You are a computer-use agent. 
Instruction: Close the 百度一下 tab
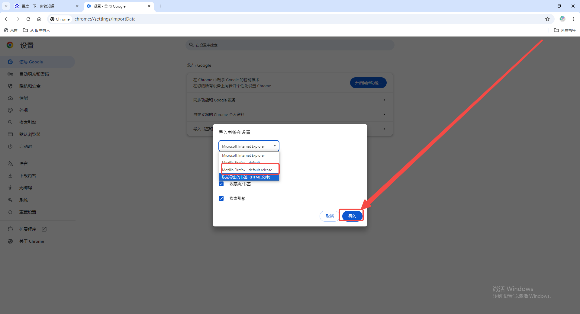click(x=77, y=6)
